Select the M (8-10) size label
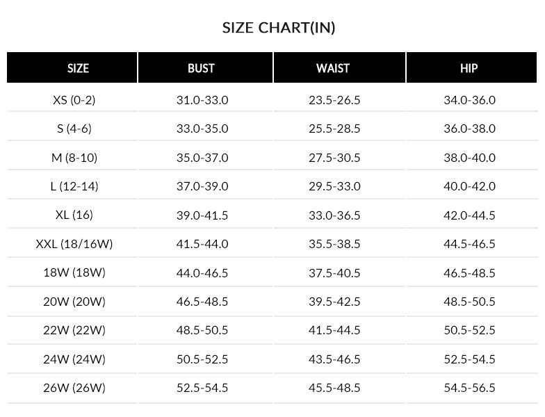 (x=74, y=158)
